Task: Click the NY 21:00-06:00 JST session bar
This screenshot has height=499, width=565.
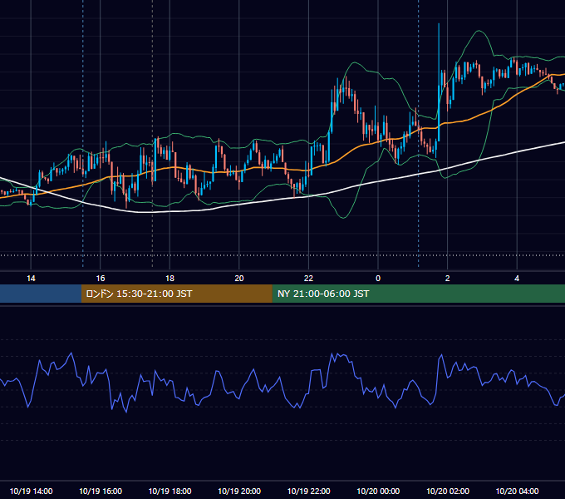Action: click(418, 294)
